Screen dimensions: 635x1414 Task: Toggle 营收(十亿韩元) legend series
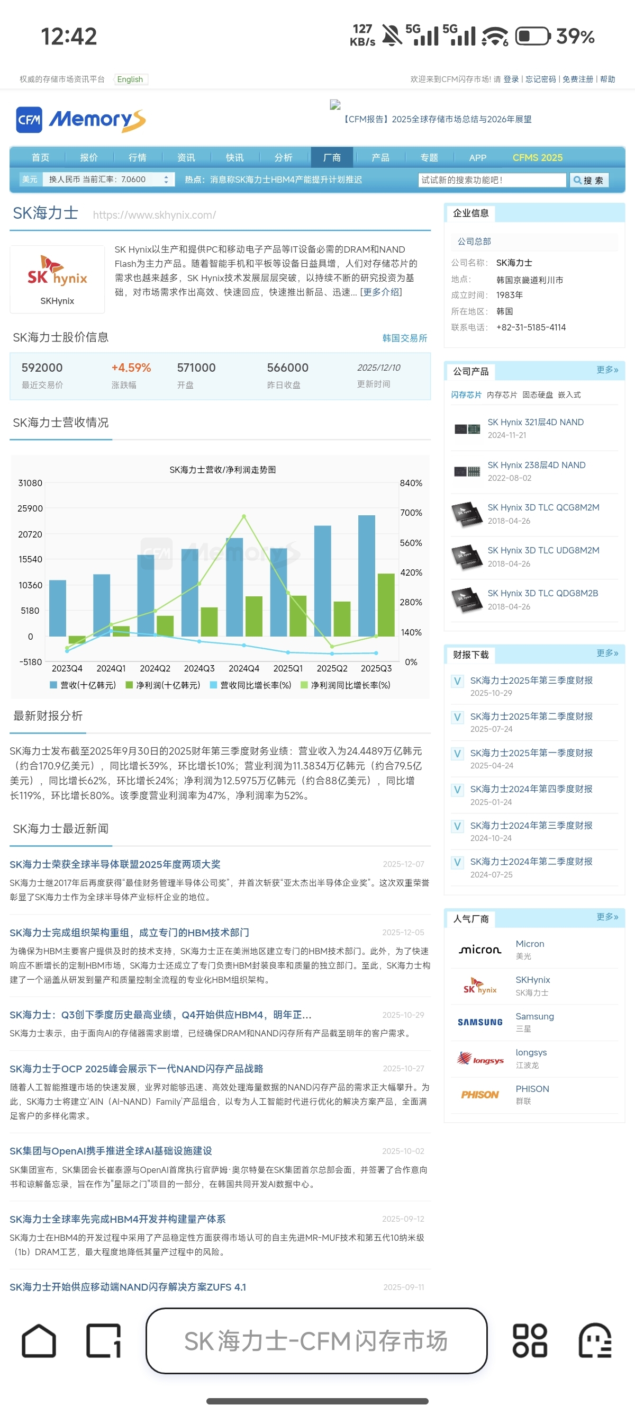82,685
